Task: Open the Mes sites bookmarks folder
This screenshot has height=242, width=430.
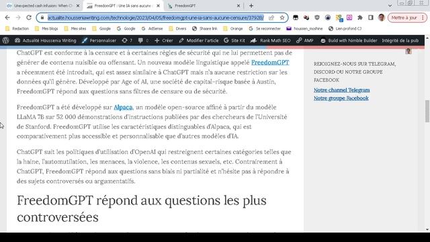Action: click(x=75, y=28)
